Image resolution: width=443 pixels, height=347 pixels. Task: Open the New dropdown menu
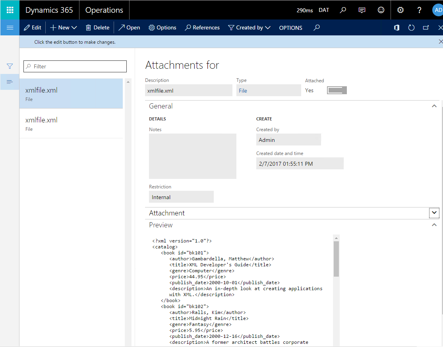[64, 27]
